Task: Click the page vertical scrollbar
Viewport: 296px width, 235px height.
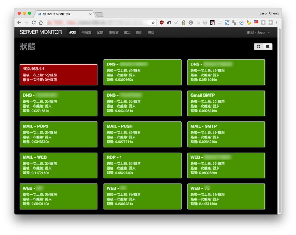Action: tap(280, 121)
